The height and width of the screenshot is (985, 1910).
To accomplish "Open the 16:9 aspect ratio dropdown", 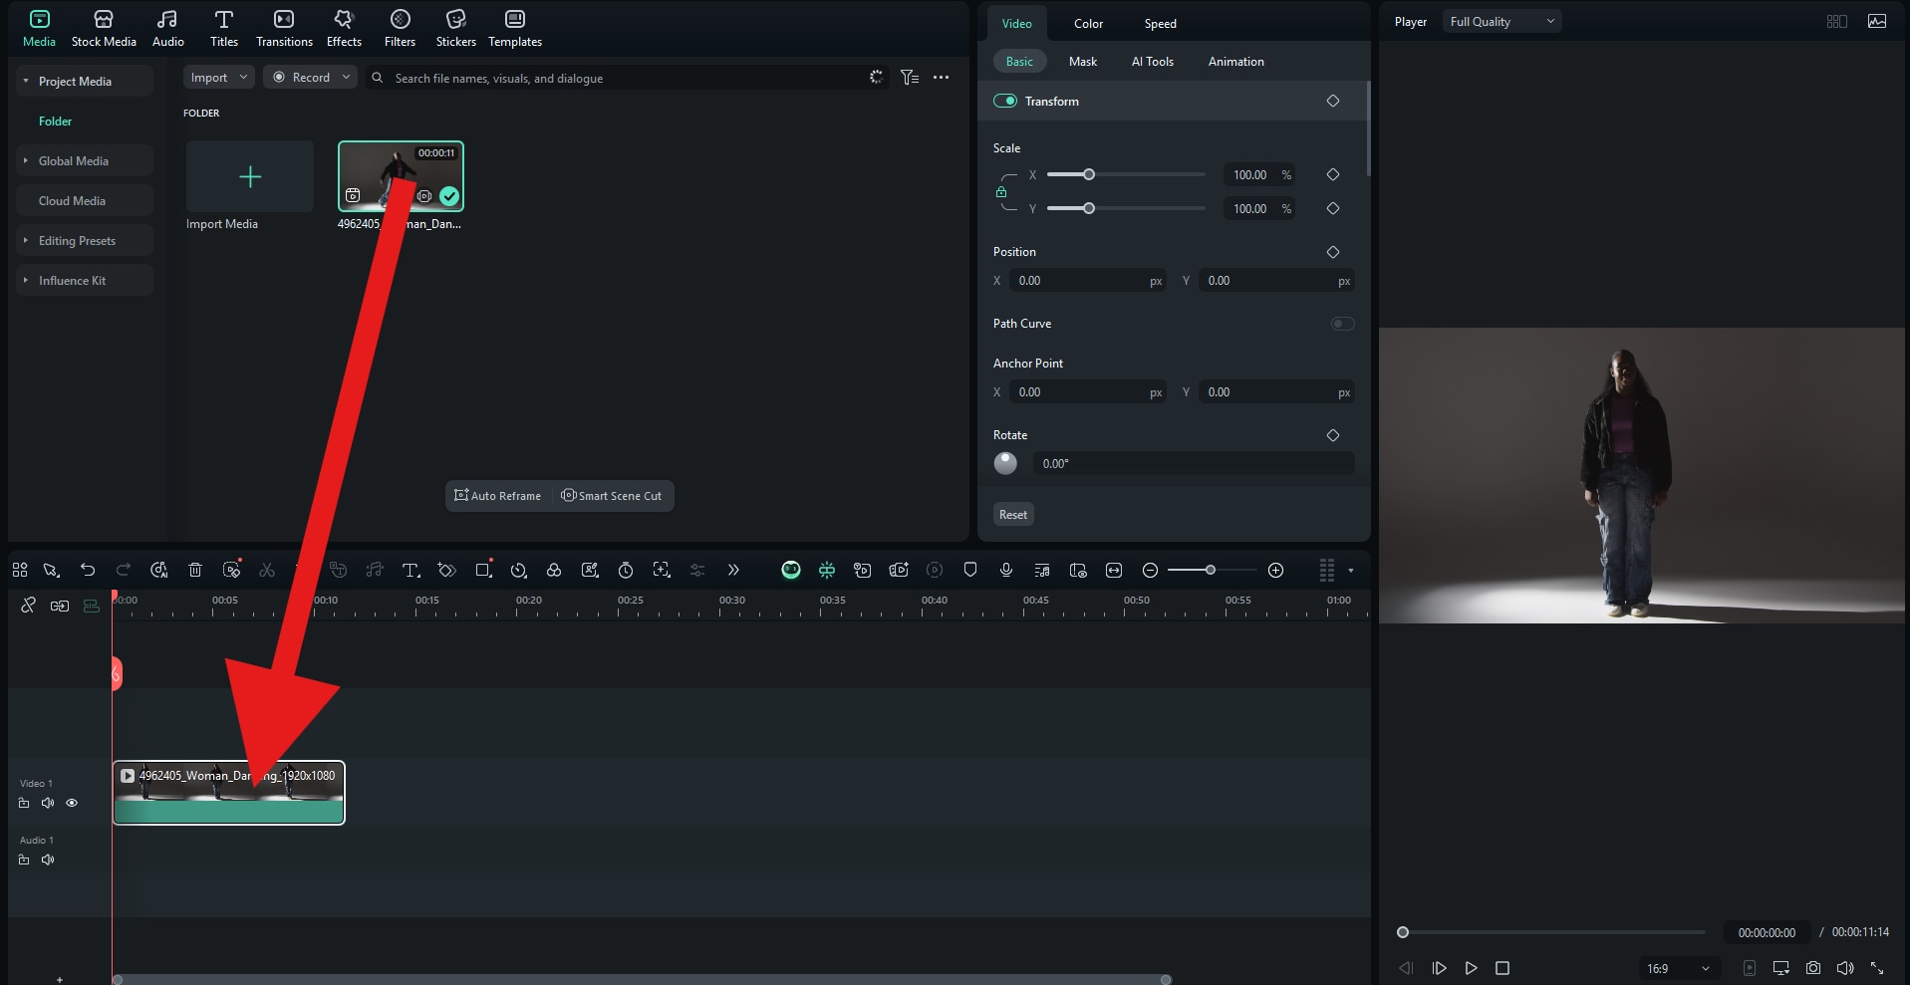I will point(1679,968).
